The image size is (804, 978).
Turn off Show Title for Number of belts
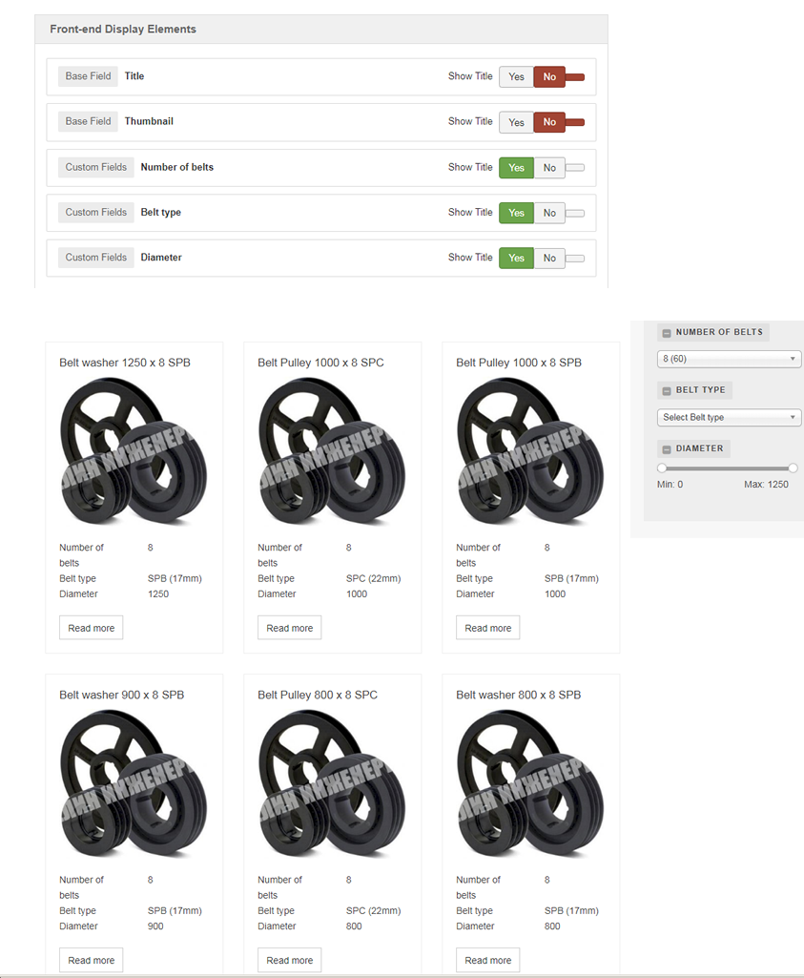549,168
